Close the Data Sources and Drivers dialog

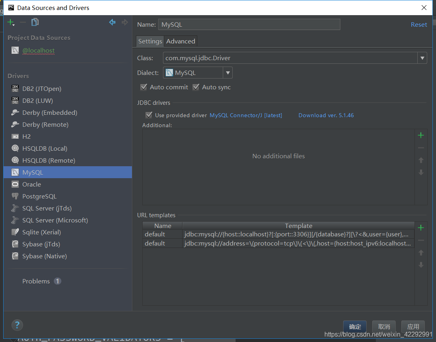coord(424,8)
